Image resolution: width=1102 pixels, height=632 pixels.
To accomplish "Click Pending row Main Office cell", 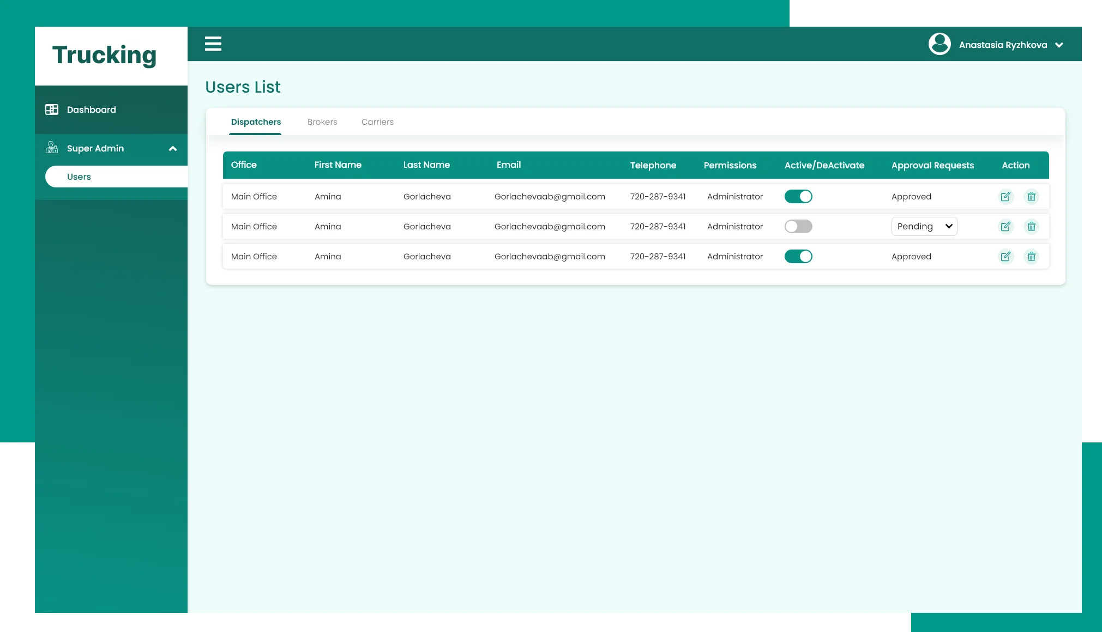I will pyautogui.click(x=254, y=226).
